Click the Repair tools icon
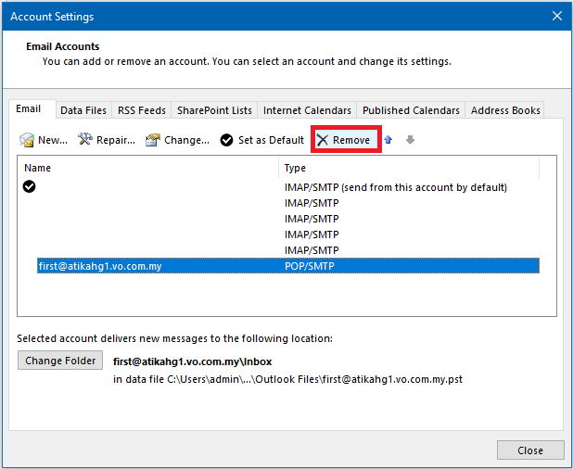573x469 pixels. (85, 140)
